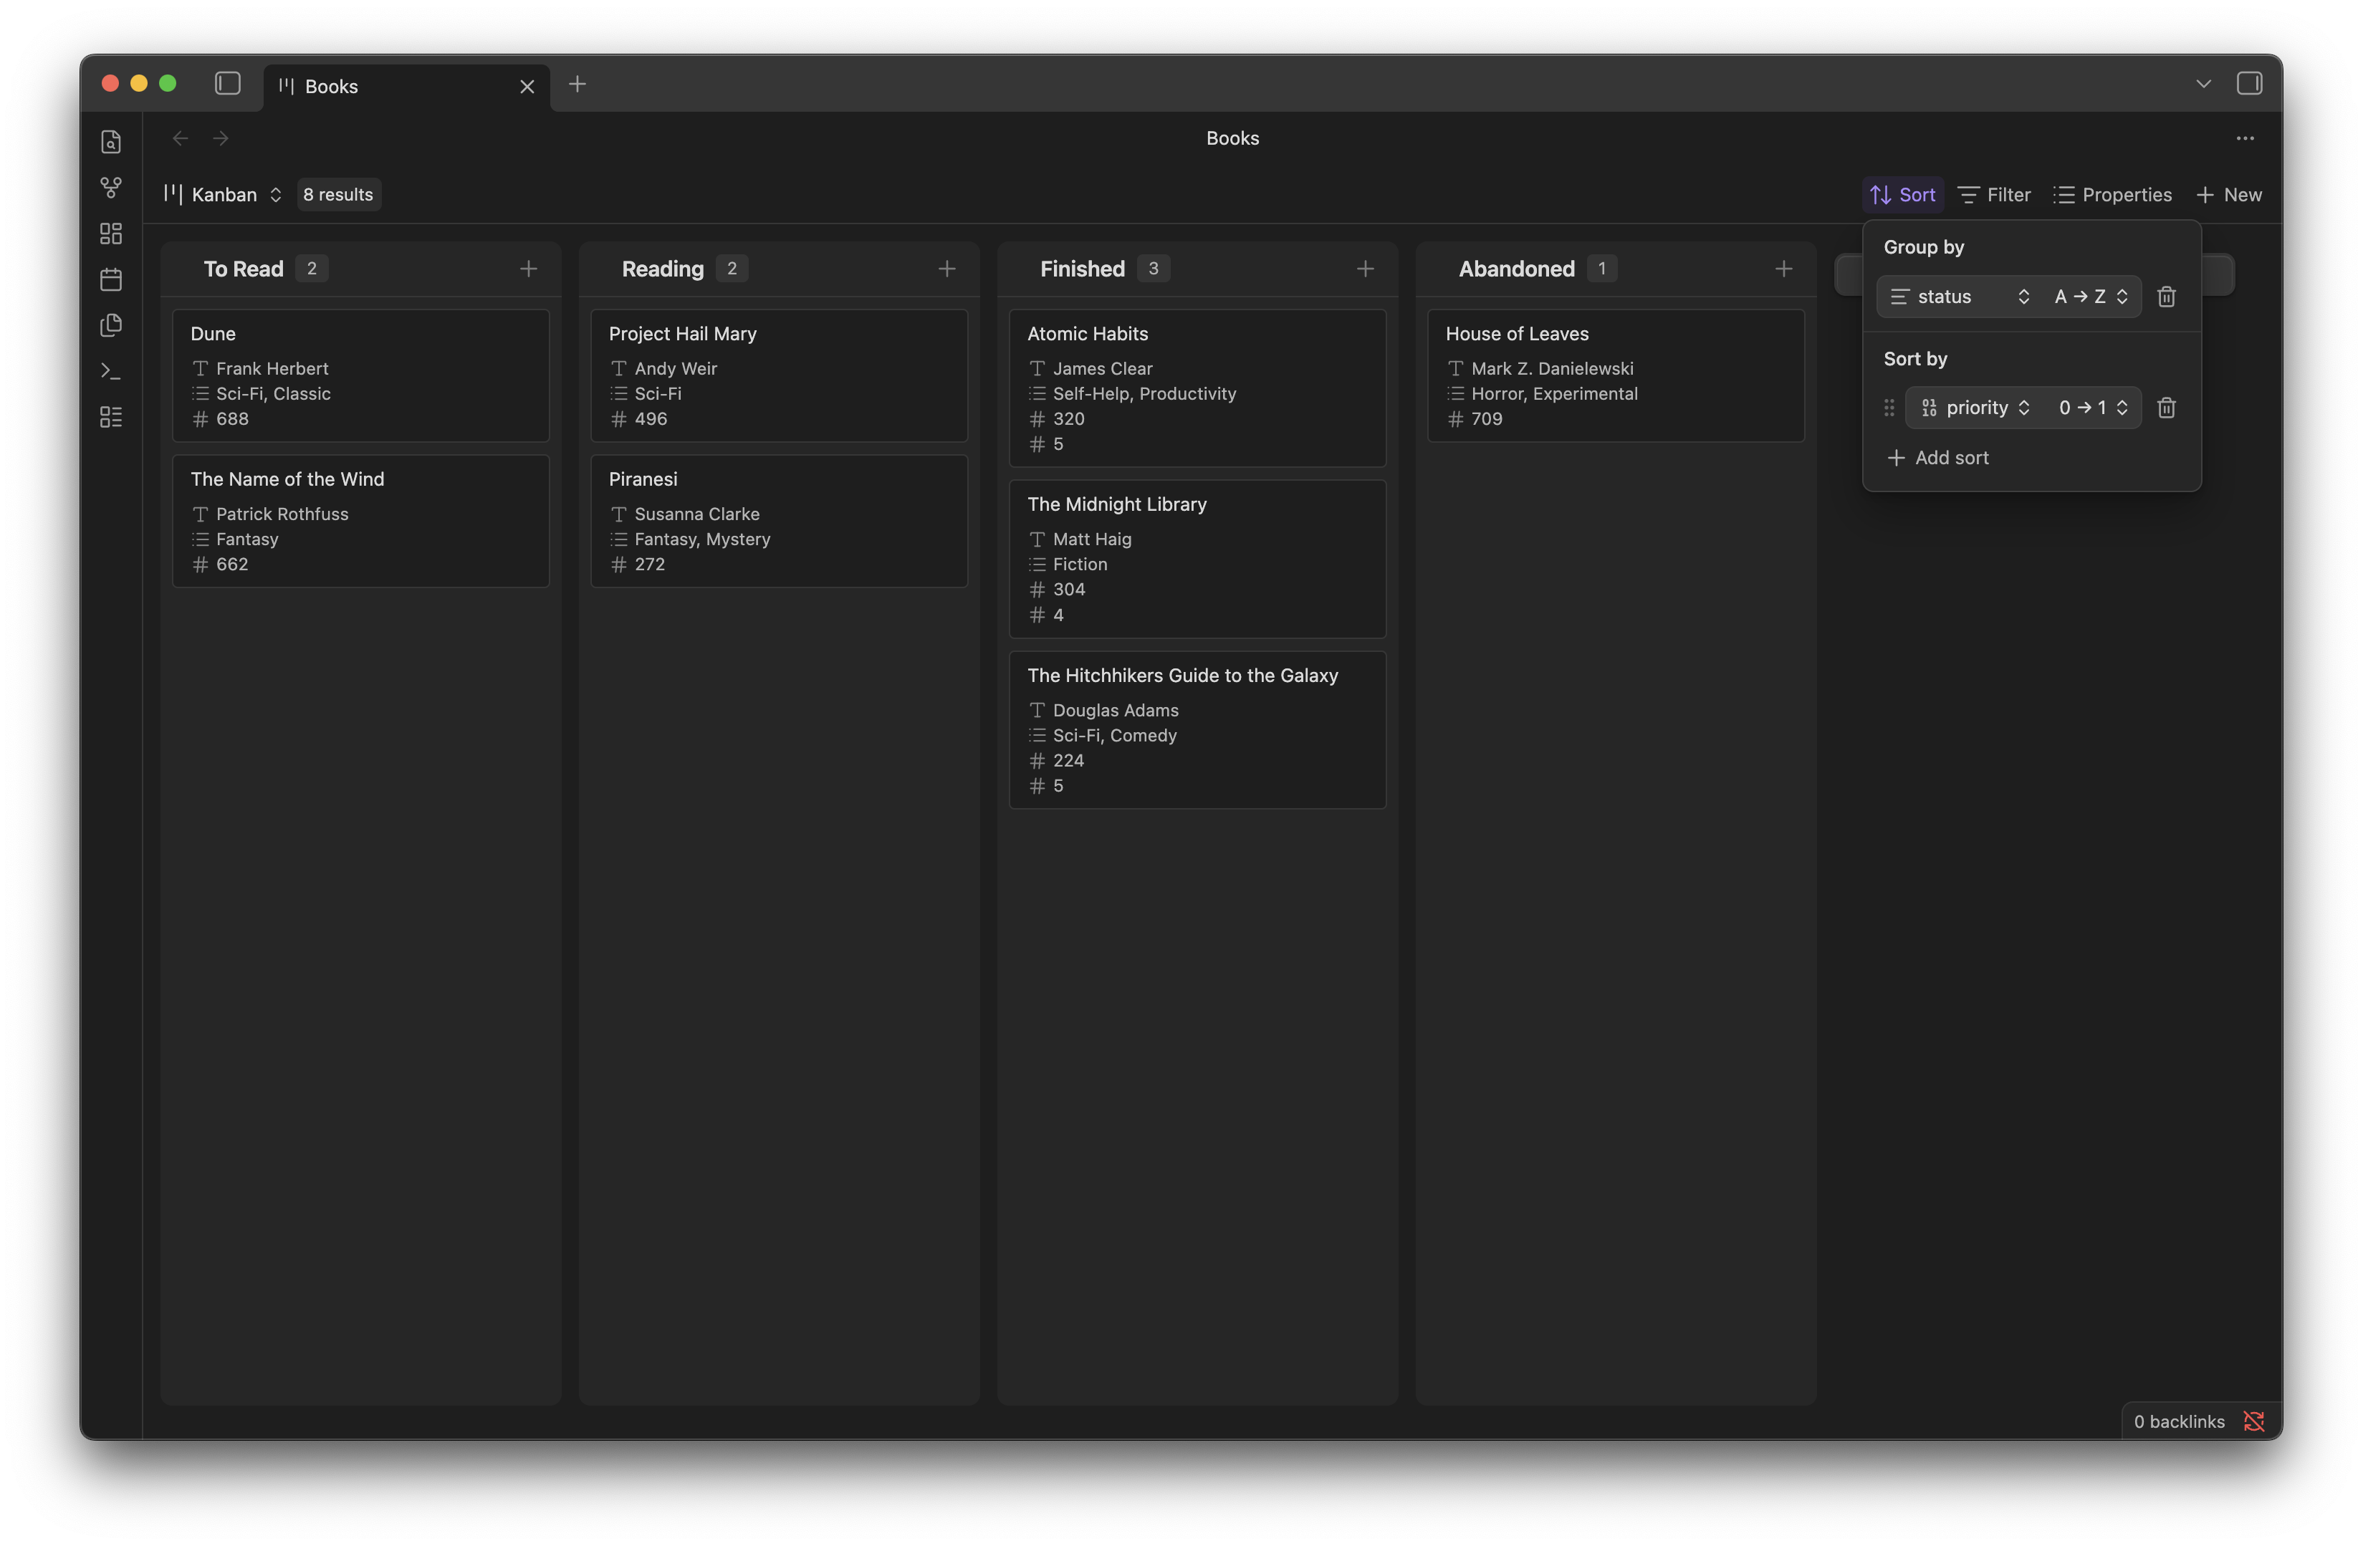2363x1546 pixels.
Task: Open the graph view icon in the sidebar
Action: 110,187
